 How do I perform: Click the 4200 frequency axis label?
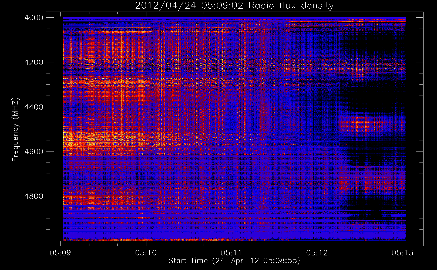click(x=33, y=62)
